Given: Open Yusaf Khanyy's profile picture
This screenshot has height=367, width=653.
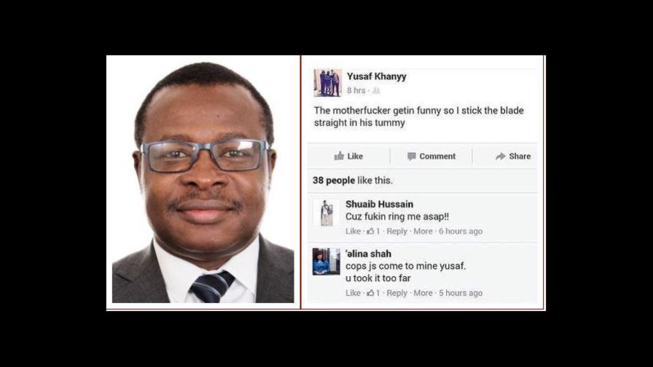Looking at the screenshot, I should [x=327, y=83].
